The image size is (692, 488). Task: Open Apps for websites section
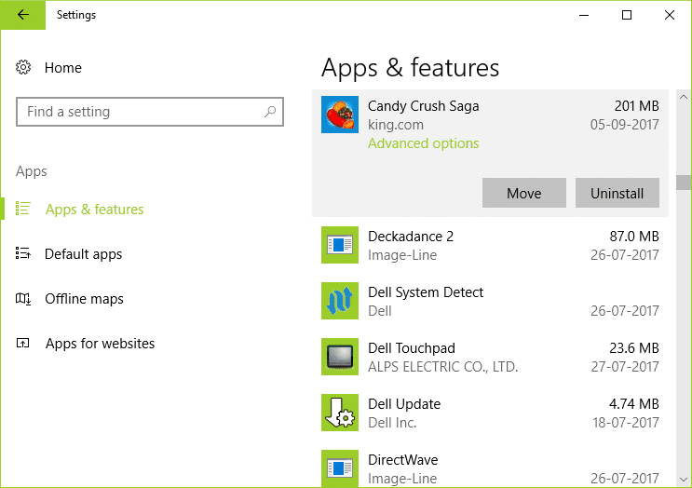click(101, 344)
